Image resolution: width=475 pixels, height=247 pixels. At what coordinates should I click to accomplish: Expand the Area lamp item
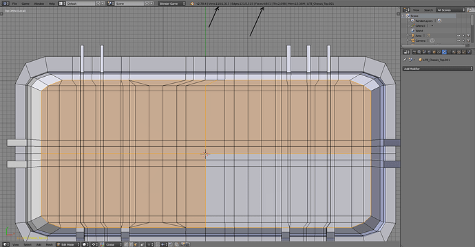[x=408, y=36]
